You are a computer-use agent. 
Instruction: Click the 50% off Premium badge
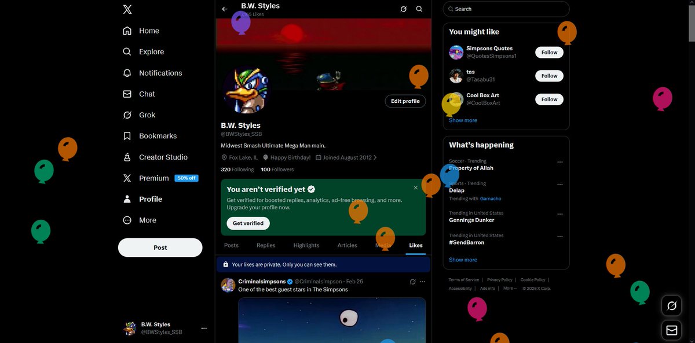click(x=186, y=178)
